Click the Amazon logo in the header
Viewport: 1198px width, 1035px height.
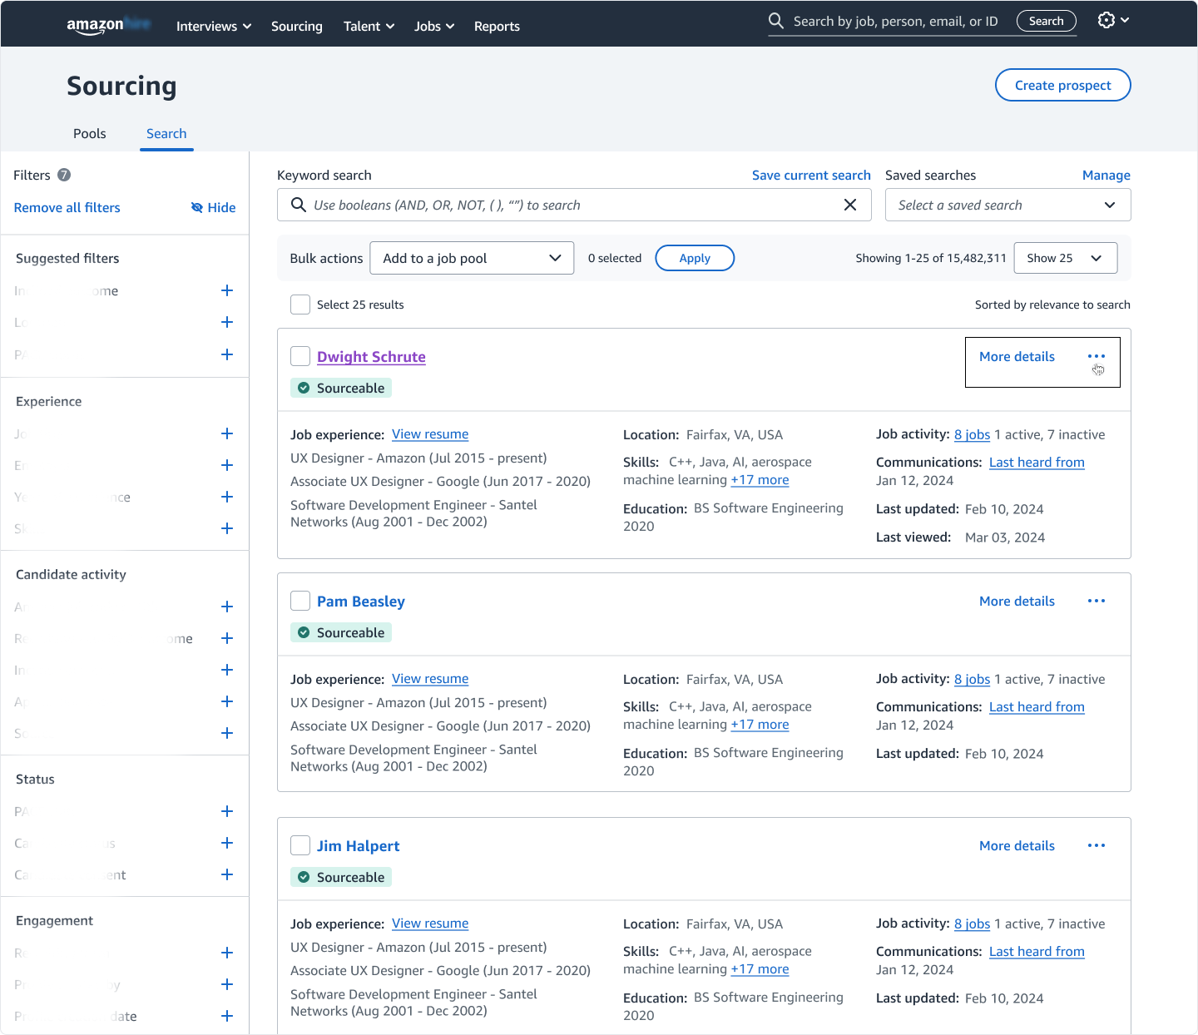click(x=108, y=25)
